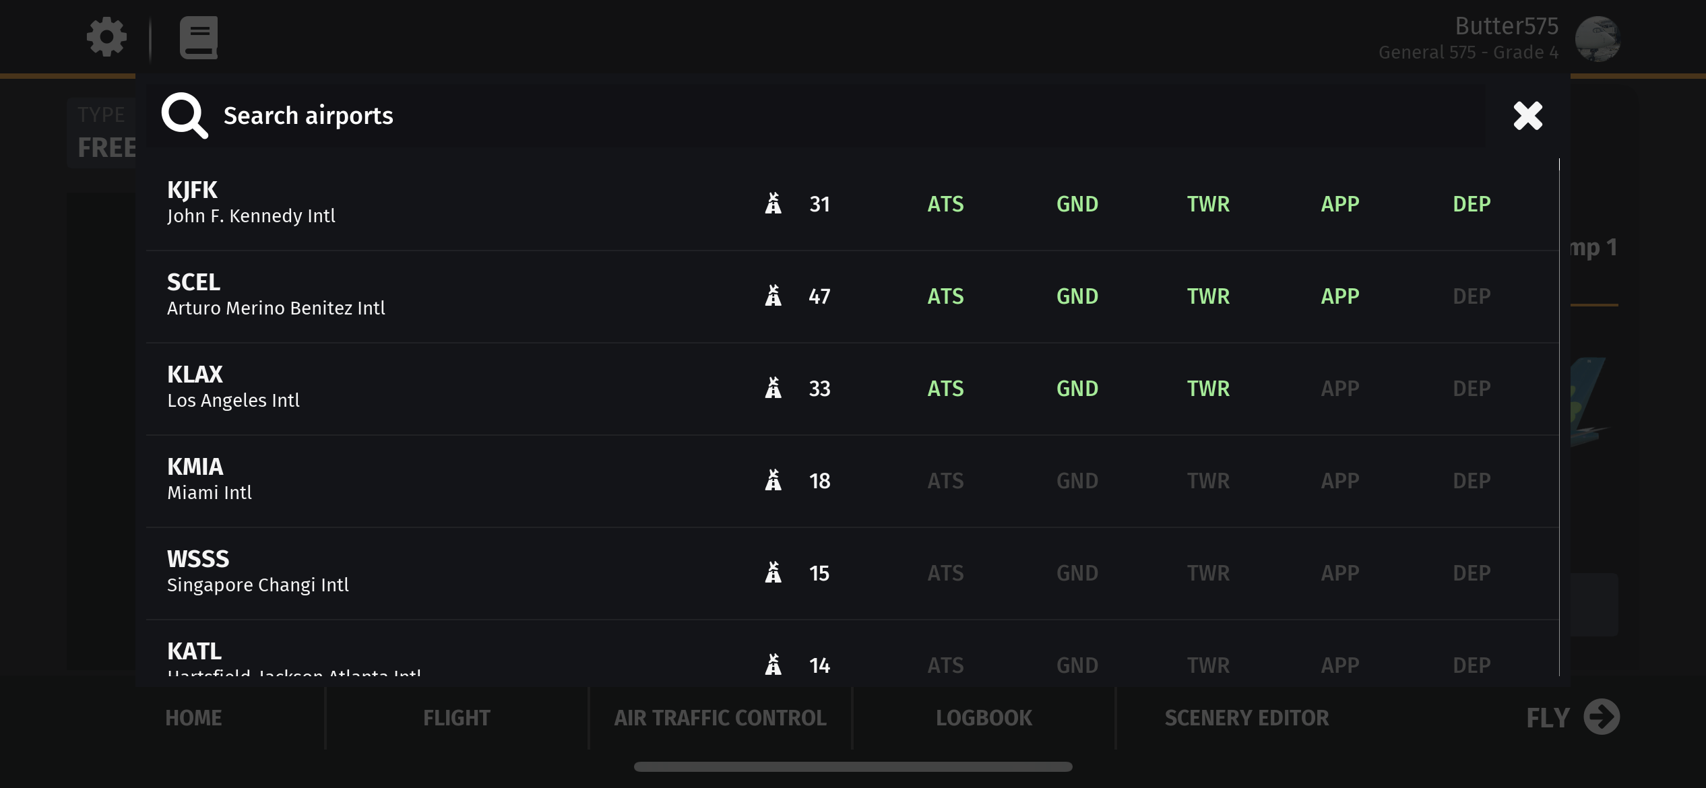The image size is (1706, 788).
Task: Click the airport list scrollbar
Action: [x=1559, y=418]
